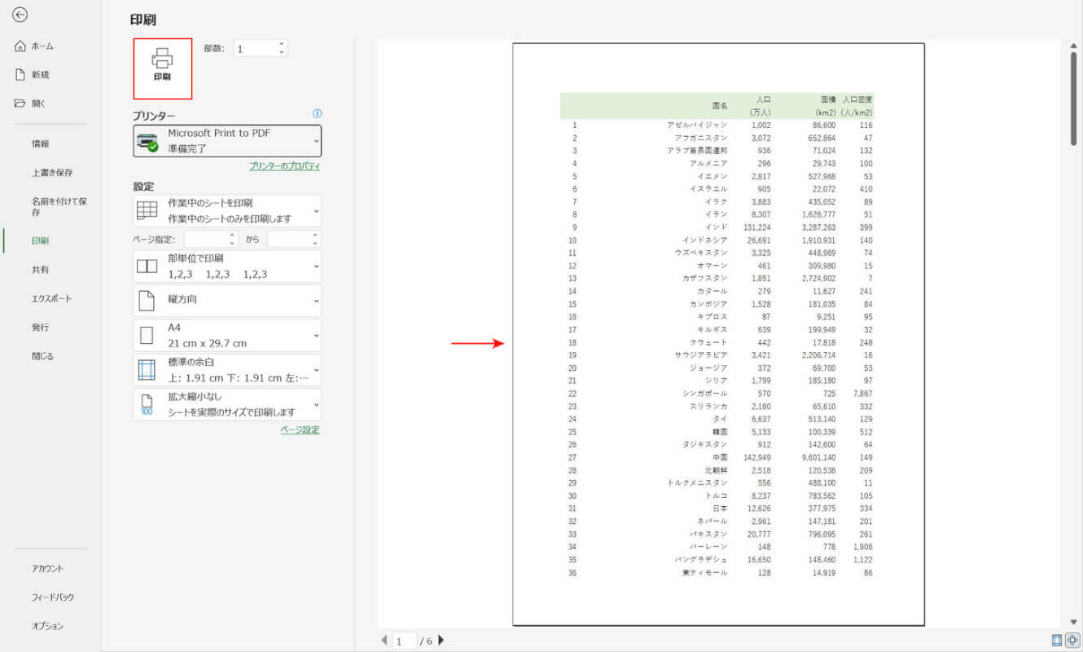
Task: Open 標準の余白 margins dropdown
Action: (227, 370)
